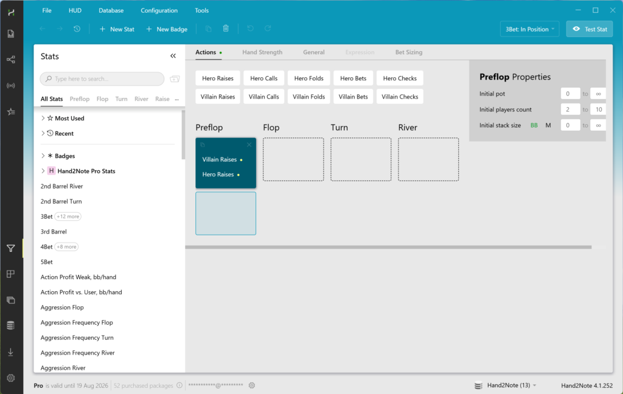Switch to the Bet Sizing tab

tap(408, 52)
